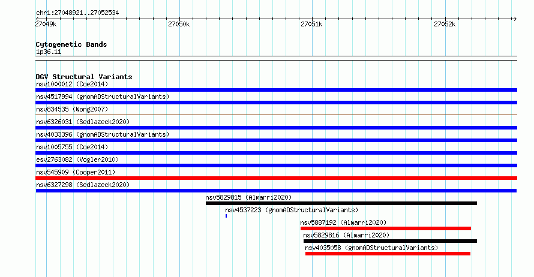This screenshot has width=534, height=277.
Task: Click the black bar under nsv5829816
Action: click(x=390, y=241)
